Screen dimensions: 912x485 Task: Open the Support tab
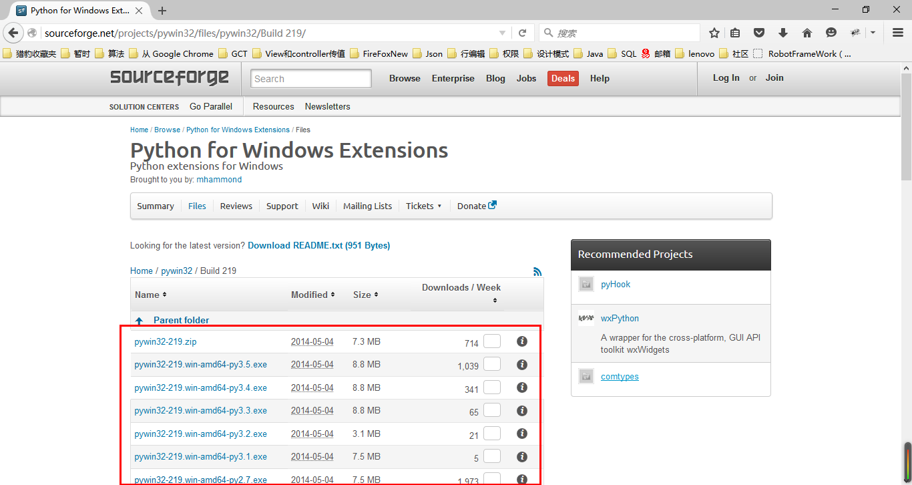coord(282,206)
